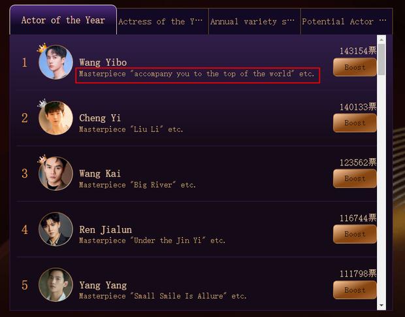Image resolution: width=405 pixels, height=317 pixels.
Task: Open the Potential Actor tab
Action: click(346, 22)
